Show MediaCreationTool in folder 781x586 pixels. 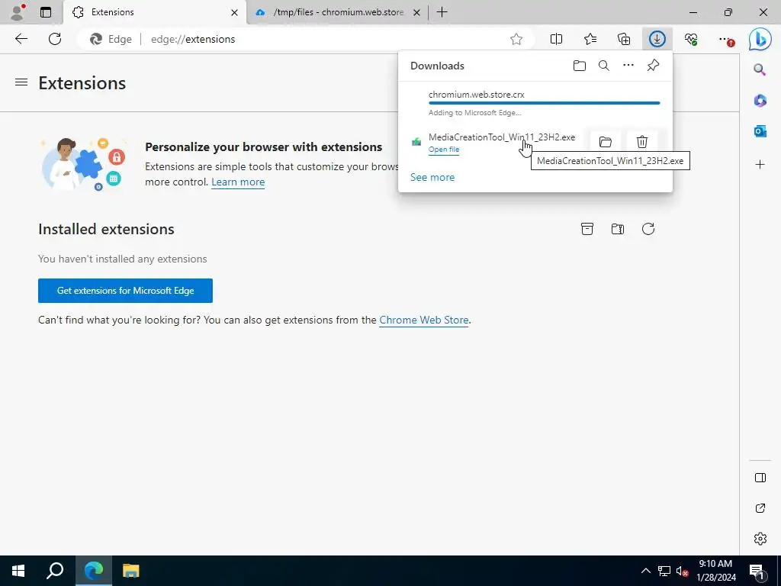click(605, 142)
